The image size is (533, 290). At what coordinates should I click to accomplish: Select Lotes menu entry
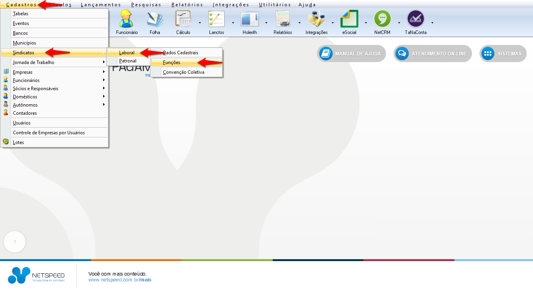click(55, 142)
